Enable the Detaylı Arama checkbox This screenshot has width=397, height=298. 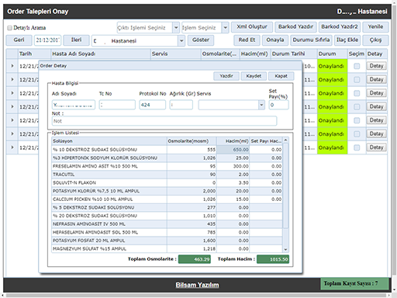click(x=9, y=28)
